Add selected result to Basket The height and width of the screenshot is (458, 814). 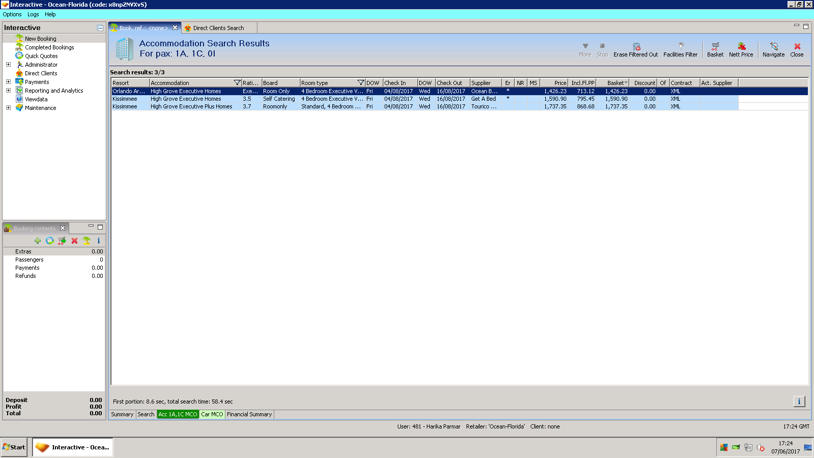(x=715, y=49)
